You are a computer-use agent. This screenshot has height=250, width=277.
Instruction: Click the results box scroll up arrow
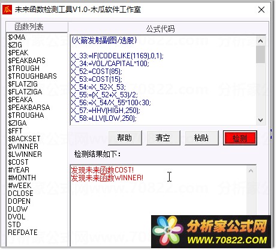[x=251, y=171]
